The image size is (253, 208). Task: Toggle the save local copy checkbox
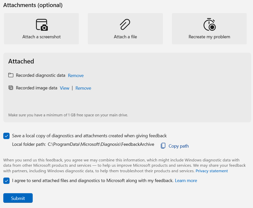pyautogui.click(x=7, y=136)
